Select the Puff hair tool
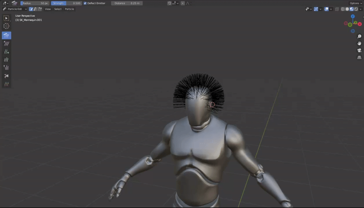This screenshot has width=364, height=208. pyautogui.click(x=6, y=68)
